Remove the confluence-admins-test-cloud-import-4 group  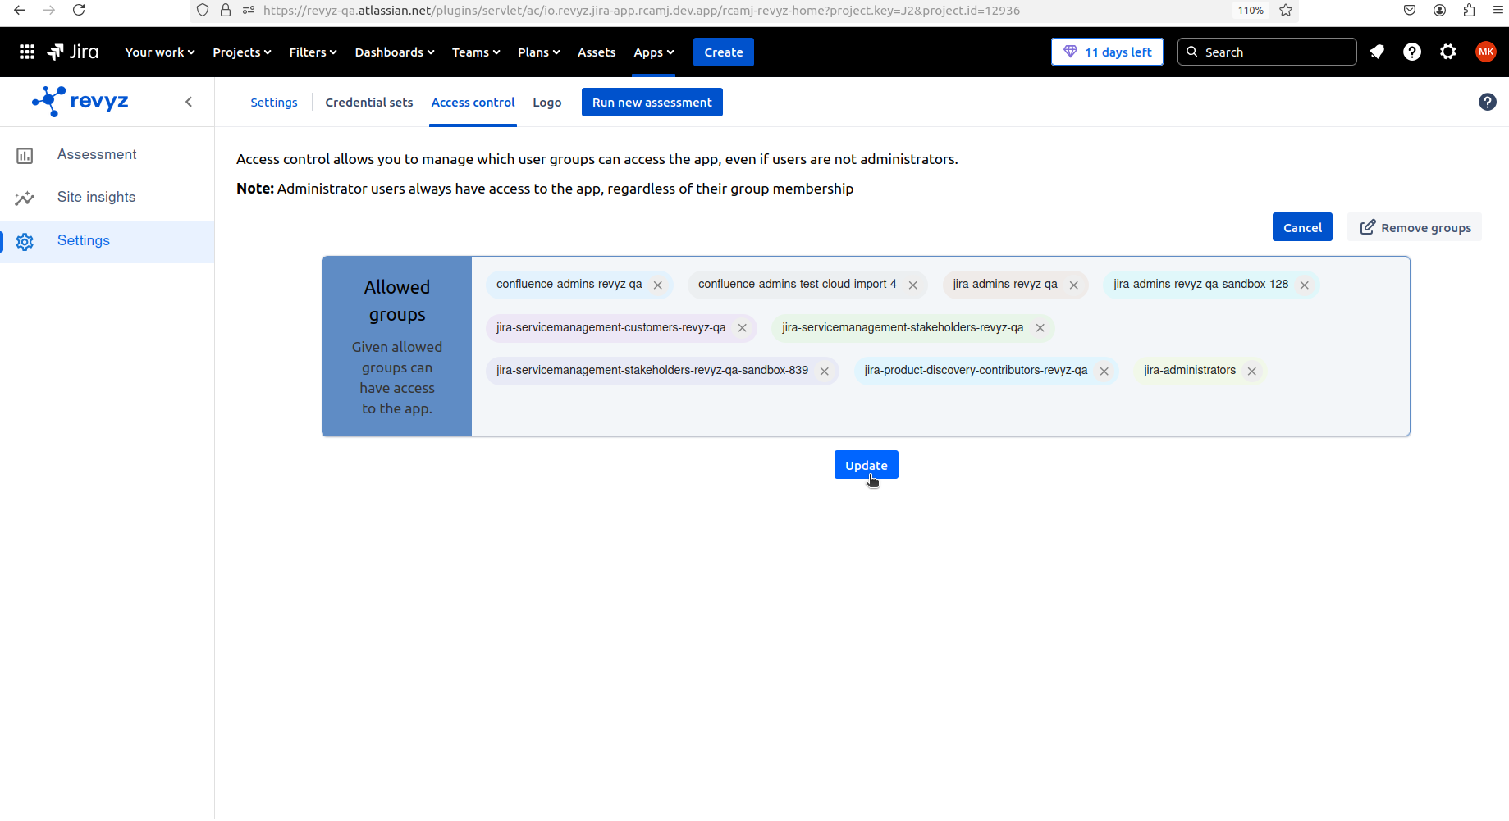click(913, 285)
